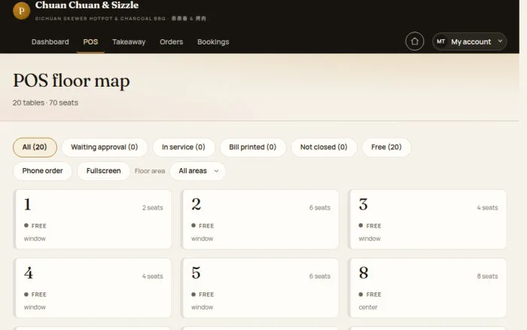The image size is (527, 330).
Task: Open the Bookings tab
Action: point(213,41)
